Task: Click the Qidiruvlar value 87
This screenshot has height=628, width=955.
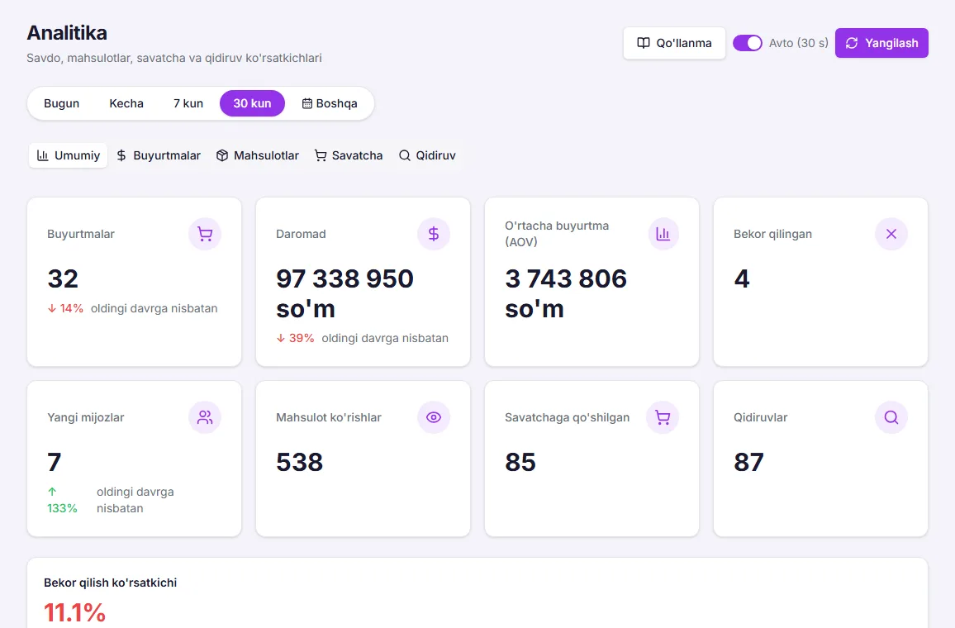Action: point(748,462)
